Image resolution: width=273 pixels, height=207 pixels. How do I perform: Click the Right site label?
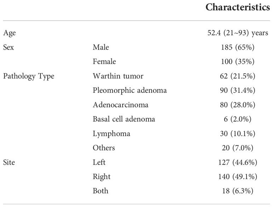tap(102, 177)
